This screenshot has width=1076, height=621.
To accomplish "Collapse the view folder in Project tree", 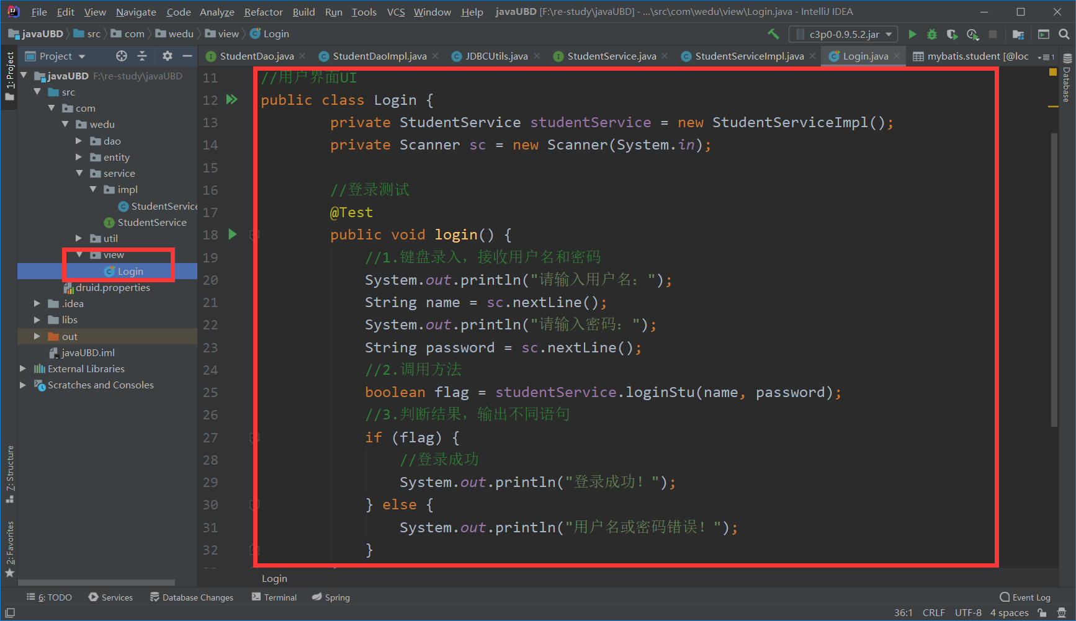I will click(x=79, y=254).
